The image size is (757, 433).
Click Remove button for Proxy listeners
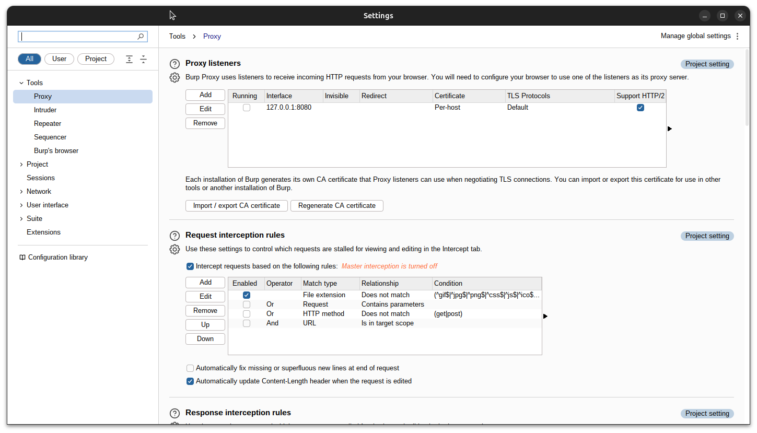click(205, 123)
